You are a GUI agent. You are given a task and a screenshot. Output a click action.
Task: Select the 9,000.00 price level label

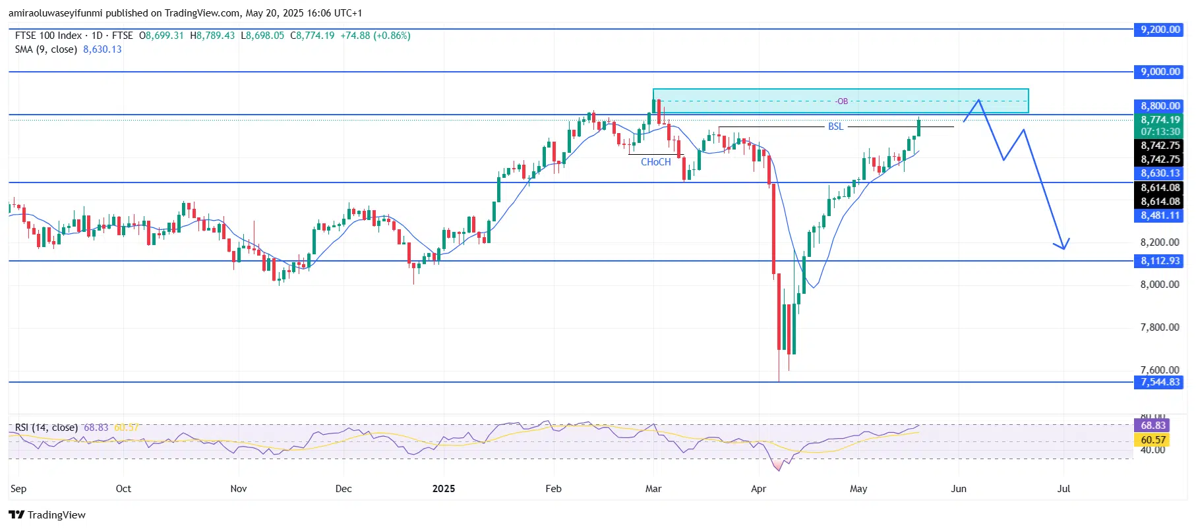pos(1160,72)
